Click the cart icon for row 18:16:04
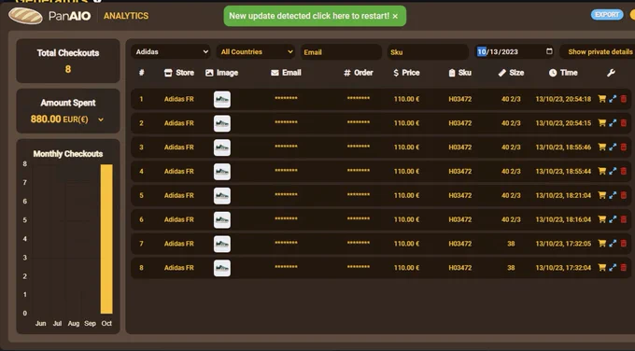 point(601,219)
